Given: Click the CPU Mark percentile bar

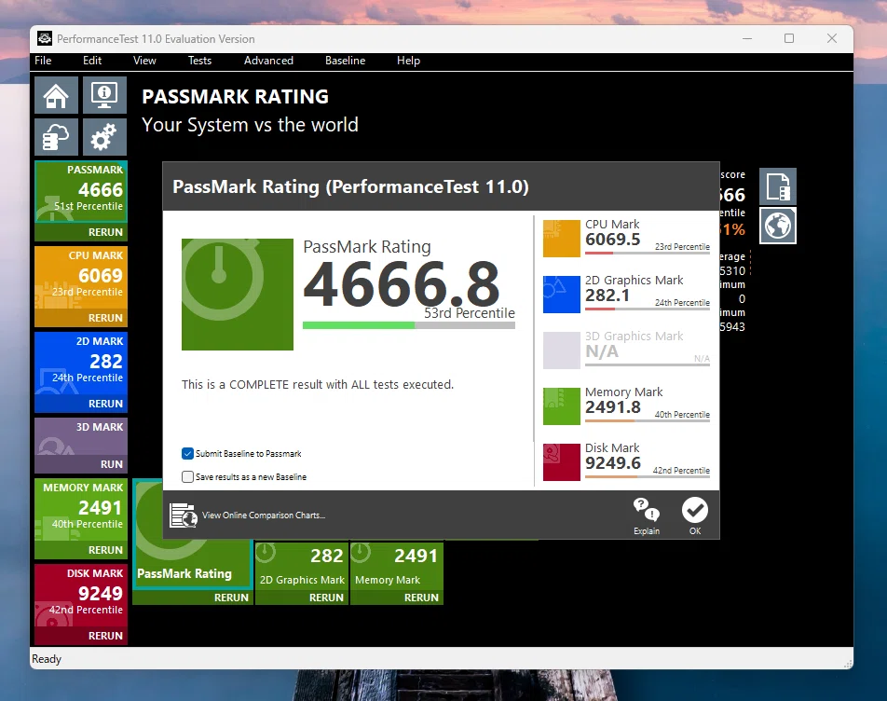Looking at the screenshot, I should point(648,253).
